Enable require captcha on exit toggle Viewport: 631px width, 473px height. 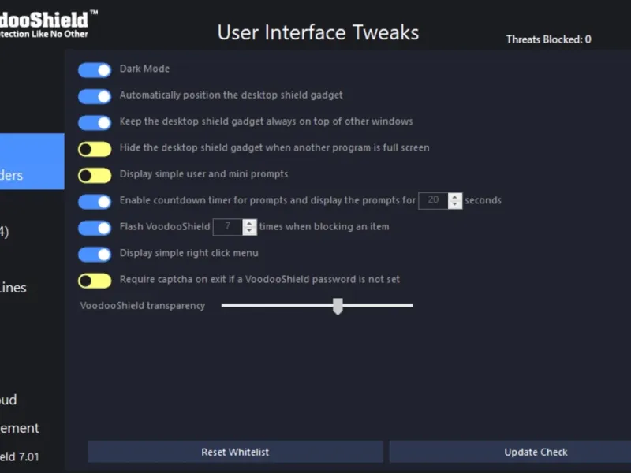click(94, 280)
